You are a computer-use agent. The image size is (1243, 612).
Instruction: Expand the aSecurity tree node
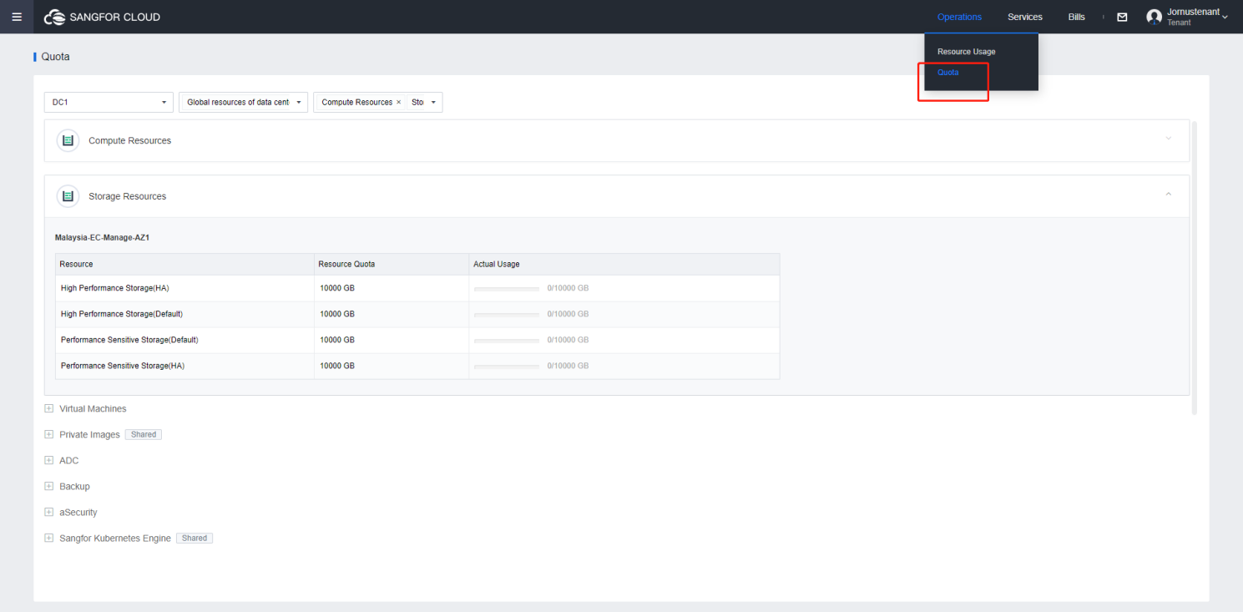click(48, 513)
